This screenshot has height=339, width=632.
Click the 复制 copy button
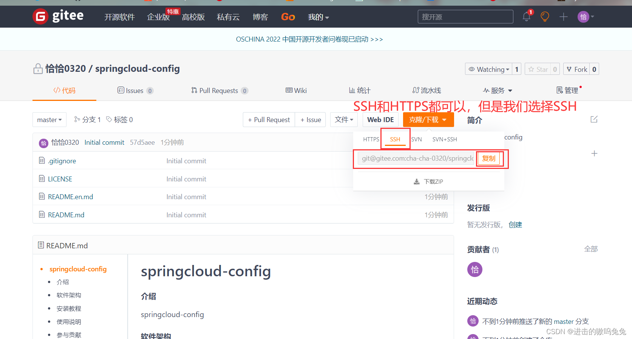pos(489,158)
